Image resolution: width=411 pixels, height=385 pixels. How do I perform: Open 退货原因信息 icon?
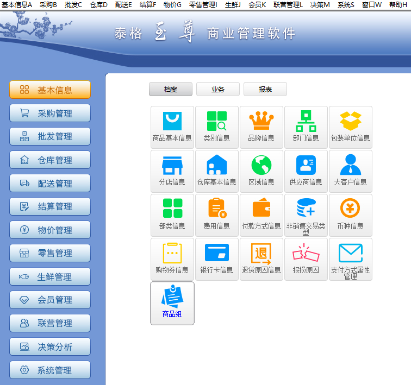(261, 258)
